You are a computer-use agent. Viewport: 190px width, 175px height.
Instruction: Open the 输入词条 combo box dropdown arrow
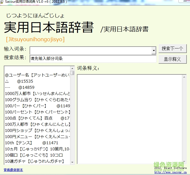click(154, 51)
